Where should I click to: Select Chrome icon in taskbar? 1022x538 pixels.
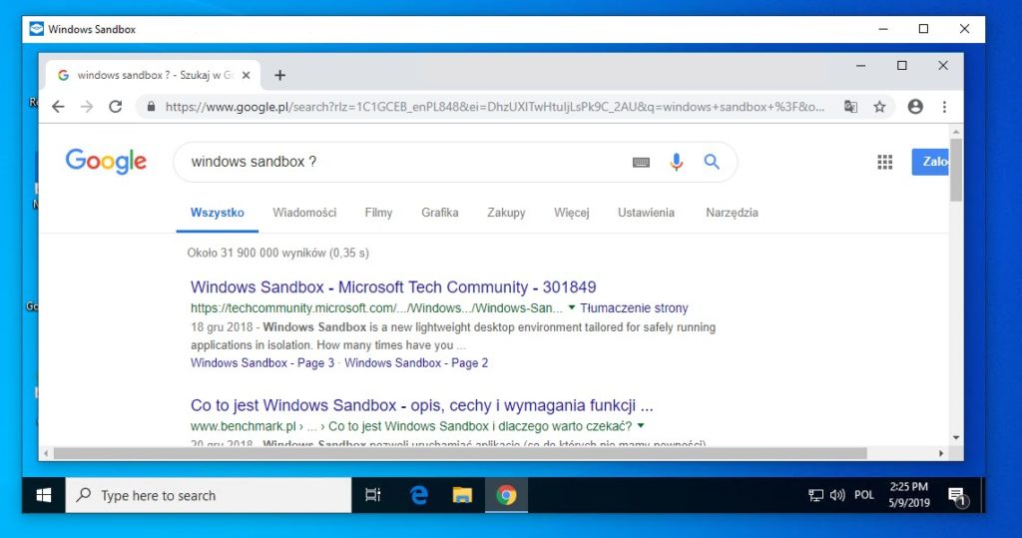click(506, 496)
